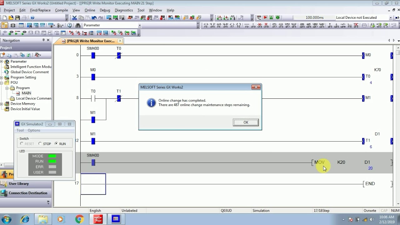Click the 100.000ms scan time field
The height and width of the screenshot is (225, 400).
pos(314,17)
